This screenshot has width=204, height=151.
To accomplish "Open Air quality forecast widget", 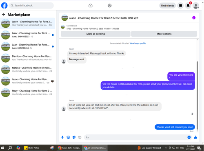I will pos(149,148).
